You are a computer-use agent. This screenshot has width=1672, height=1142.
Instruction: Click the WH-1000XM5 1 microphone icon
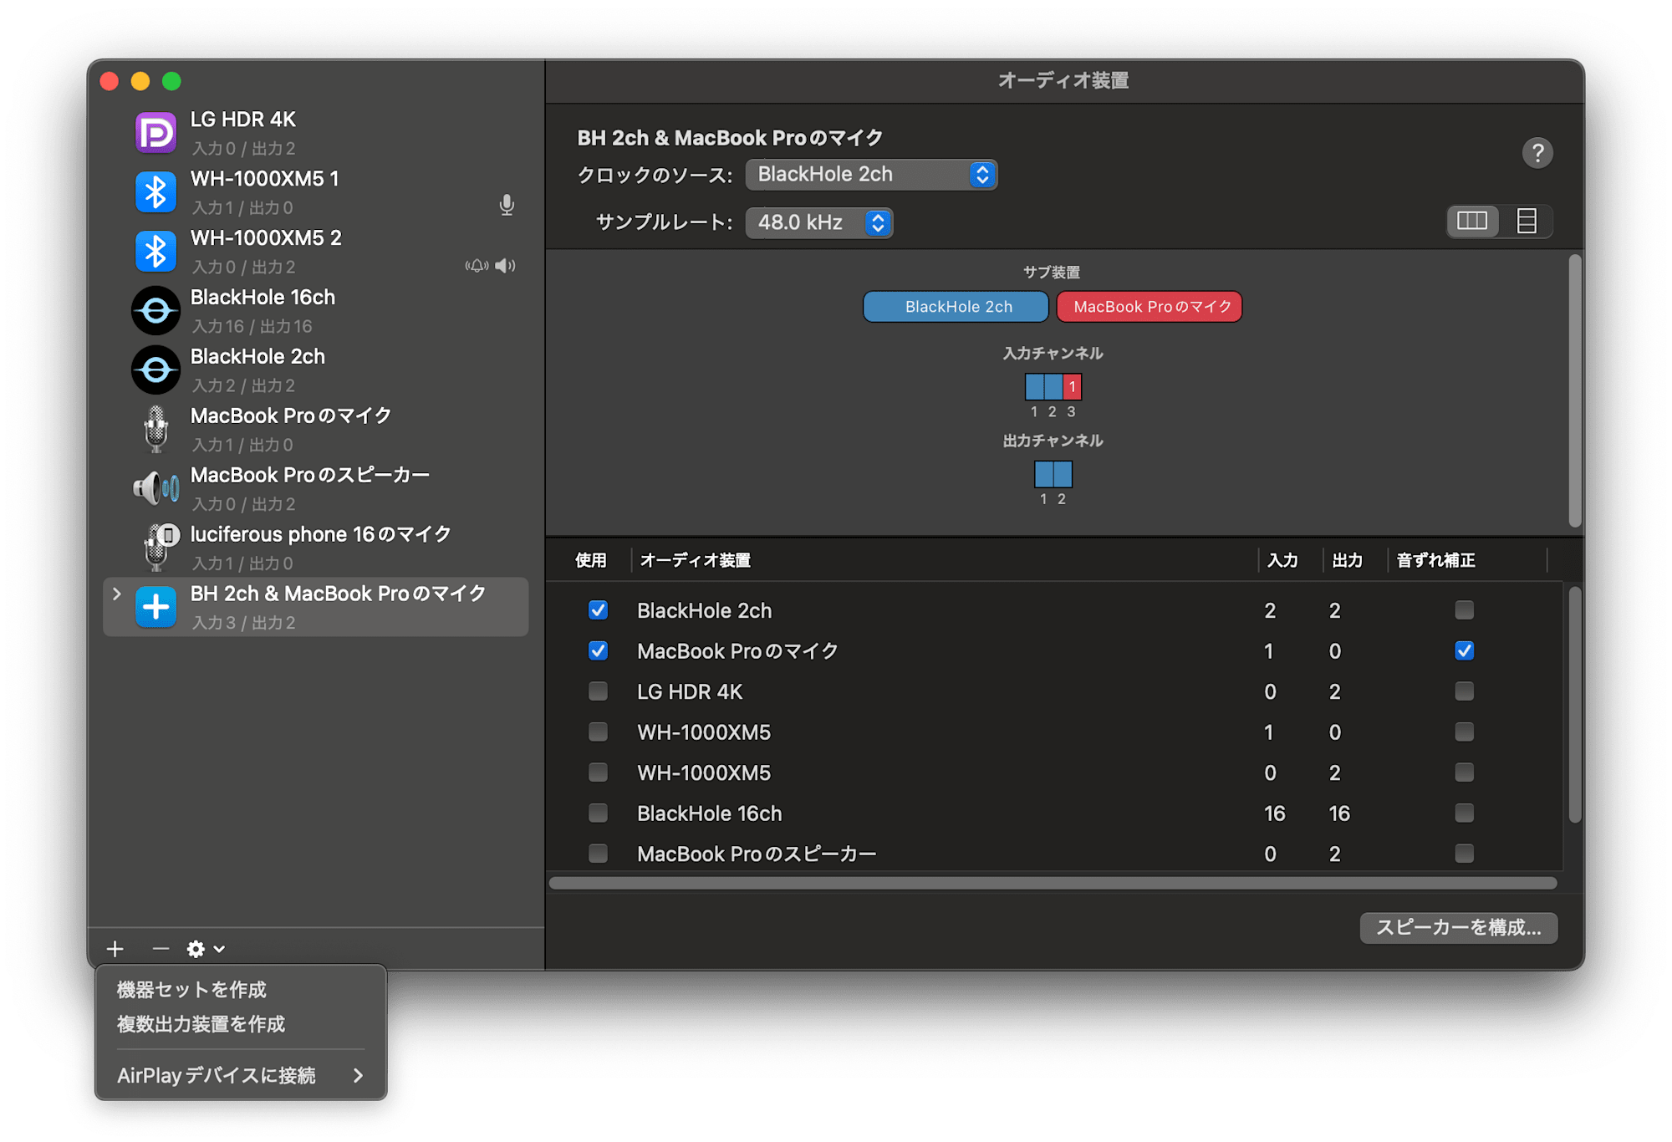[507, 205]
